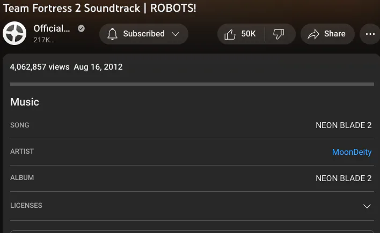Open the three-dot more actions menu

[x=370, y=34]
